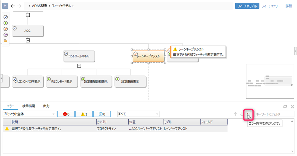This screenshot has width=297, height=156.
Task: Switch to the 出力 tab
Action: tap(46, 106)
